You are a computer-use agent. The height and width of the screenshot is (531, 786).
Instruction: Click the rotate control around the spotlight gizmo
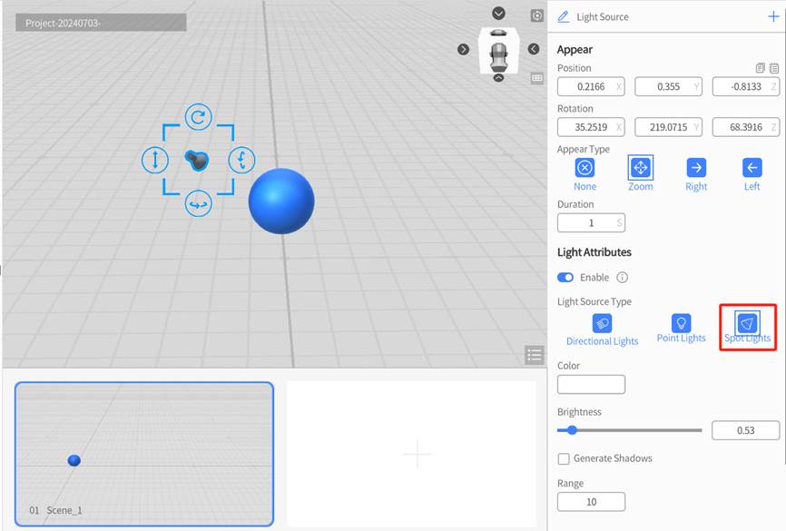point(198,117)
